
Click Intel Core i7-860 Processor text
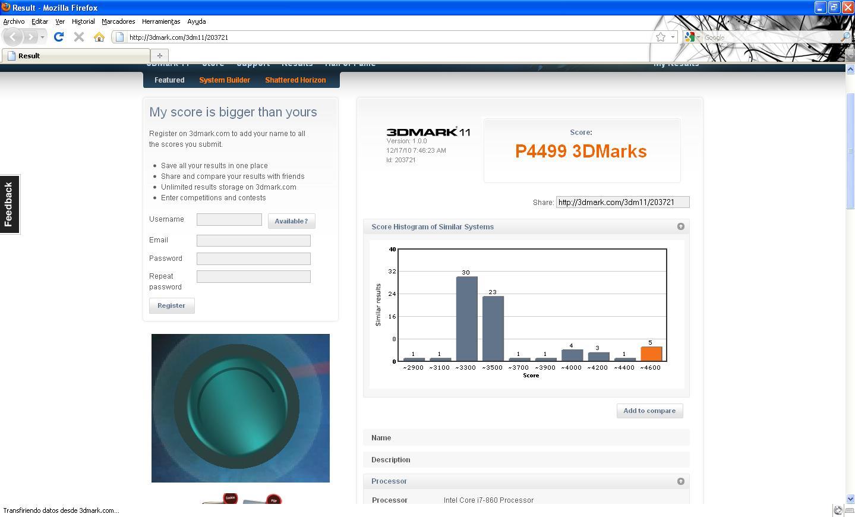[488, 500]
